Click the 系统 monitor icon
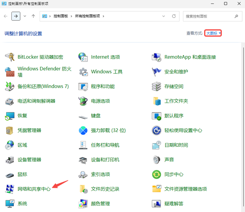Screen dimensions: 245x212 tap(10, 204)
